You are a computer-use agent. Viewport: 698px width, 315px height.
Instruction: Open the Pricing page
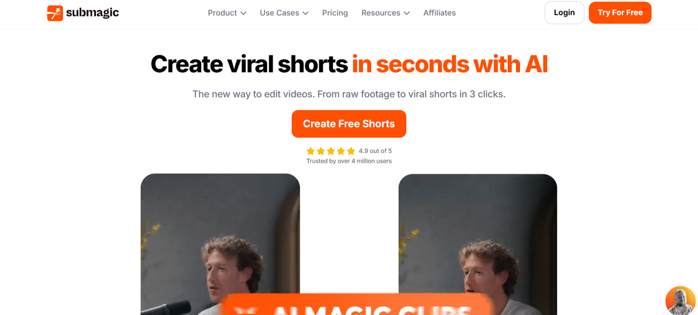tap(335, 13)
